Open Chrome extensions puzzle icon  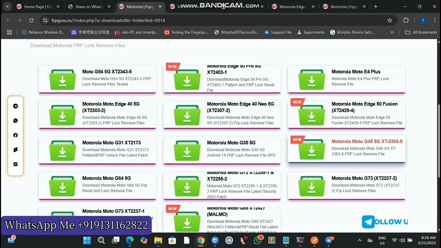(406, 20)
